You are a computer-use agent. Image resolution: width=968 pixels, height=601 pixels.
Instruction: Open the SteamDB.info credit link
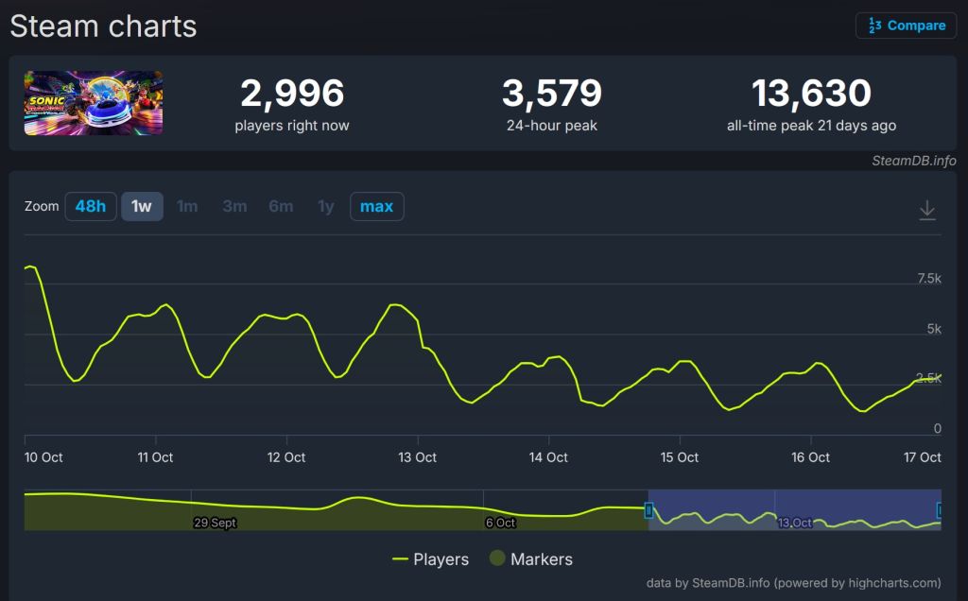tap(914, 161)
